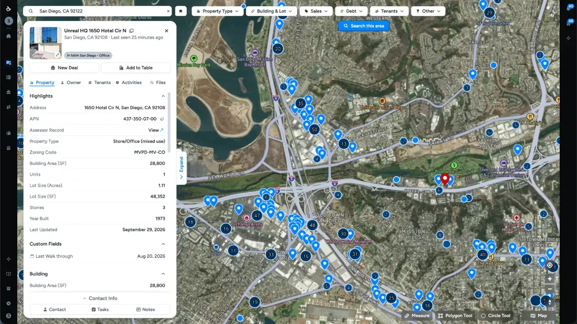This screenshot has height=324, width=577.
Task: Click the Add to Table button
Action: 136,68
